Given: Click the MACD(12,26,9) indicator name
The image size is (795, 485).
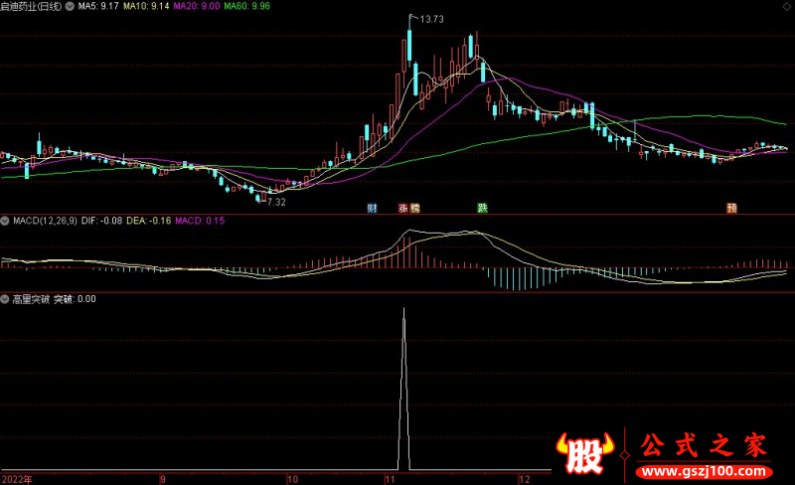Looking at the screenshot, I should coord(45,221).
